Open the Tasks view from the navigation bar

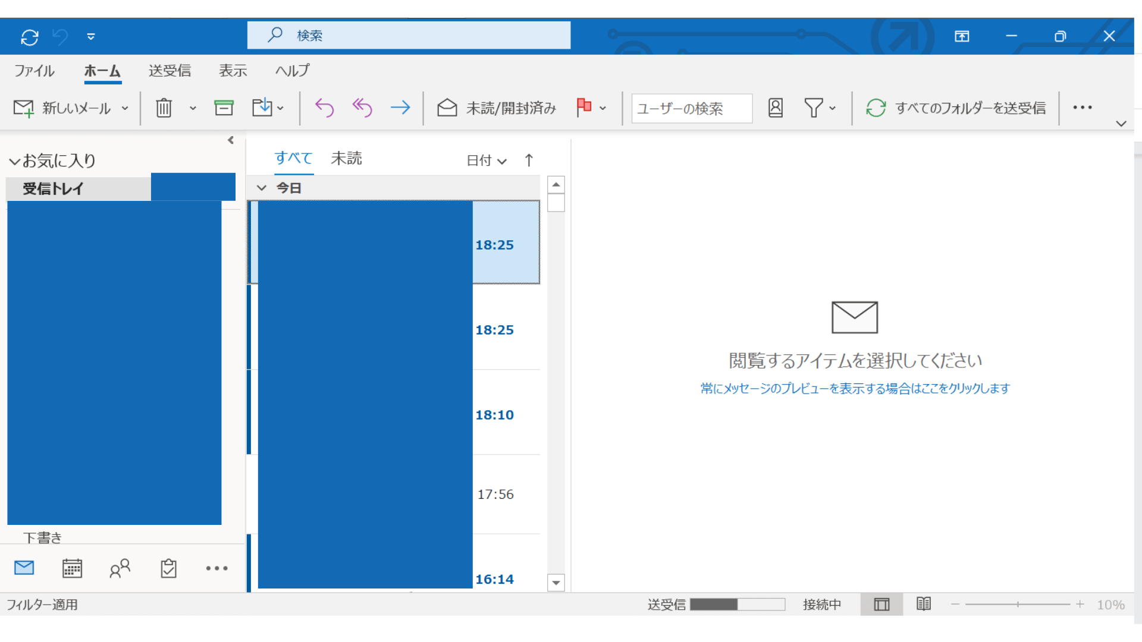[168, 568]
